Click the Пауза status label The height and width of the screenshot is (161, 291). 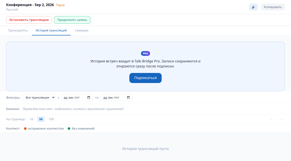coord(60,5)
